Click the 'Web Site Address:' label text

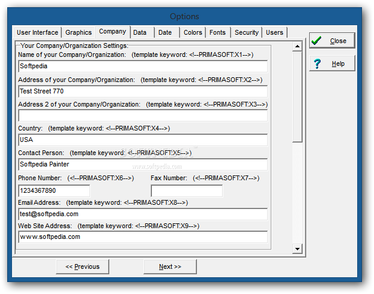tap(45, 226)
